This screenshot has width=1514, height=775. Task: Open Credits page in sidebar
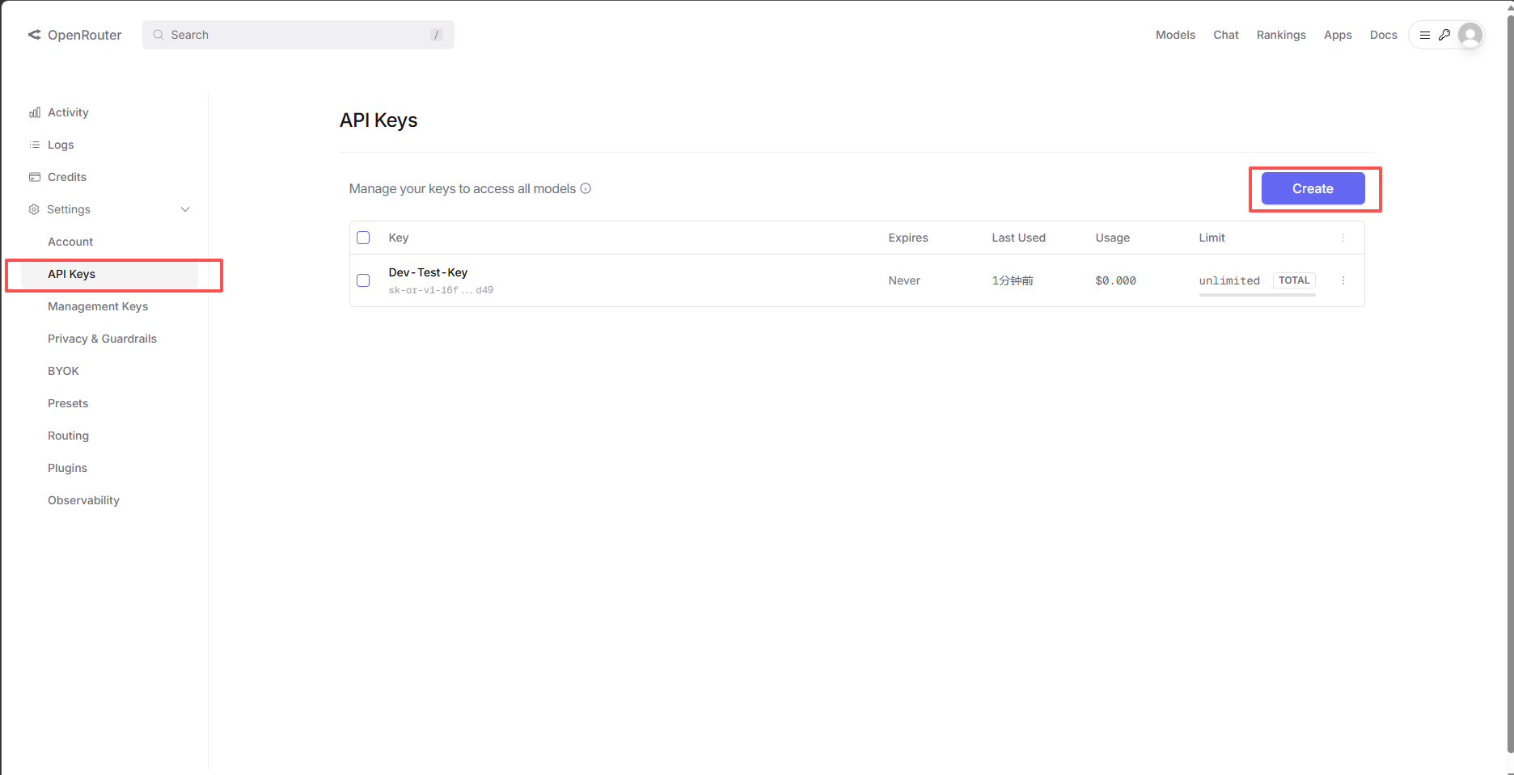(x=67, y=177)
